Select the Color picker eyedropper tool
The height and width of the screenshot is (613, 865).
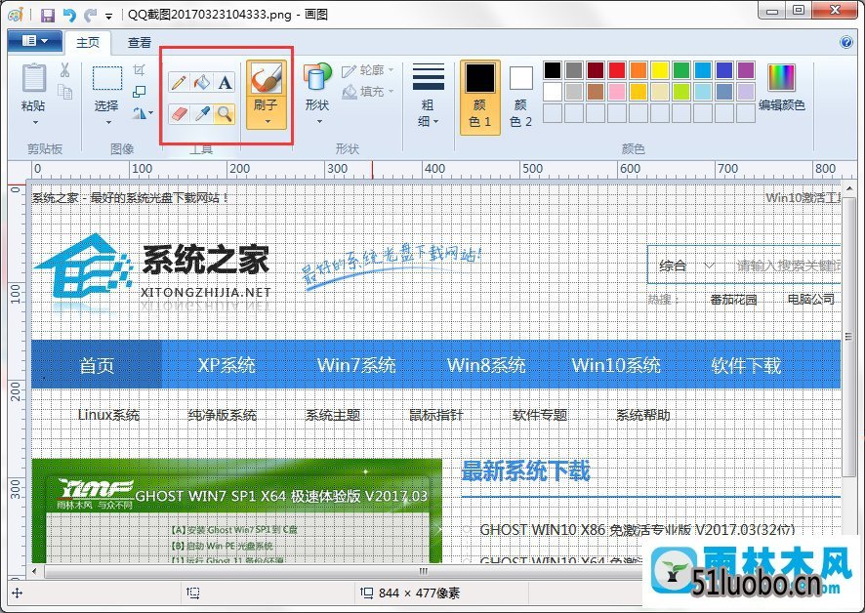click(x=201, y=113)
